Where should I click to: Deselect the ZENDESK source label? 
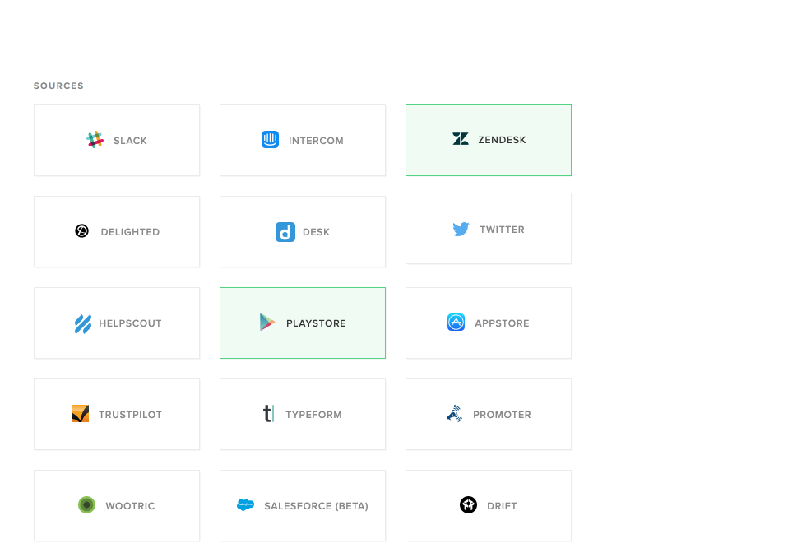(x=502, y=140)
